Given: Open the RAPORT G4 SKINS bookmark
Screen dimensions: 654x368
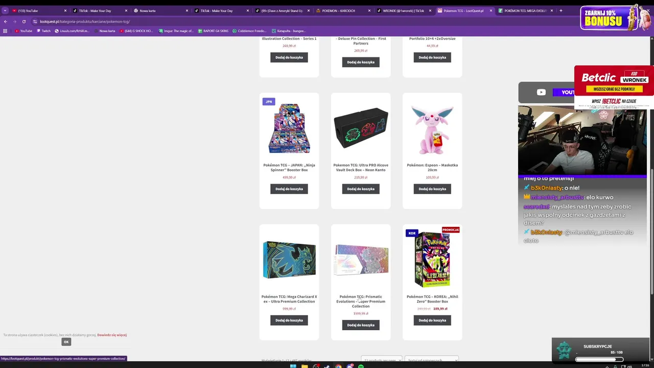Looking at the screenshot, I should coord(213,31).
